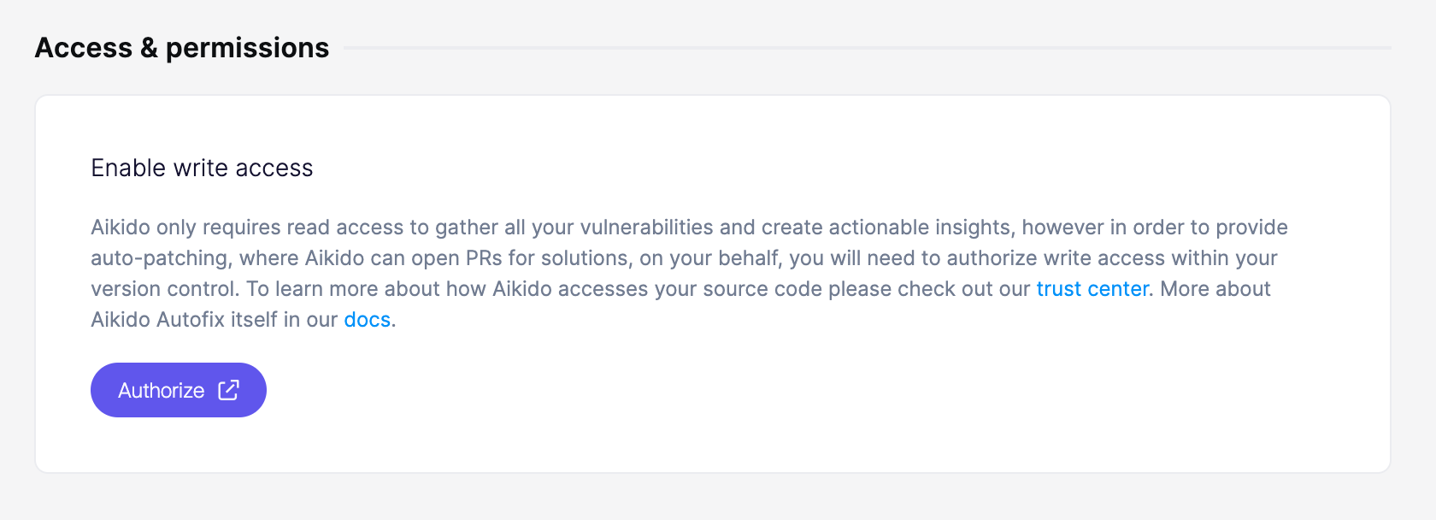
Task: Click the word vulnerabilities in the description
Action: pos(647,227)
